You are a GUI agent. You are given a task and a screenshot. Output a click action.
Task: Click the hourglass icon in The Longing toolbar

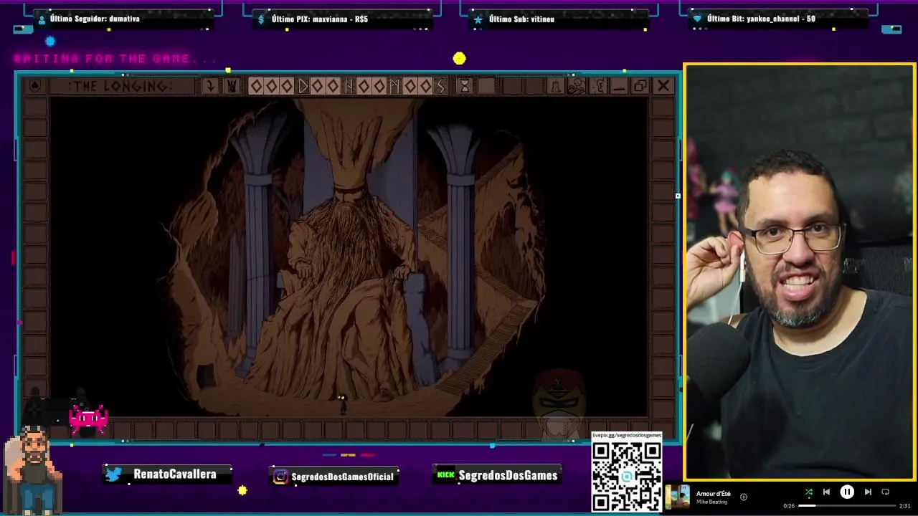465,86
